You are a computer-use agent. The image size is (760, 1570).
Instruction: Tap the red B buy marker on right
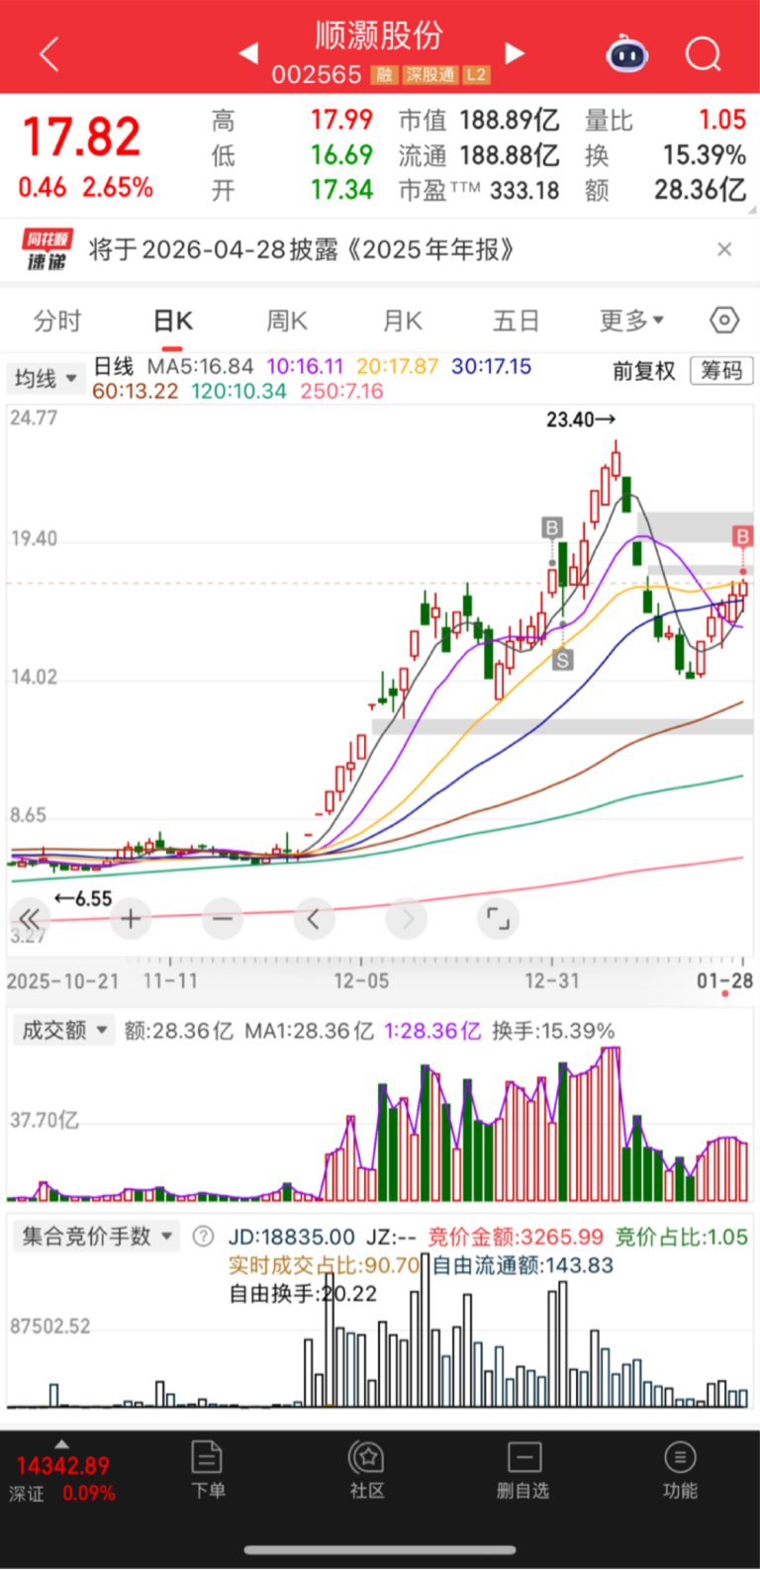click(743, 536)
